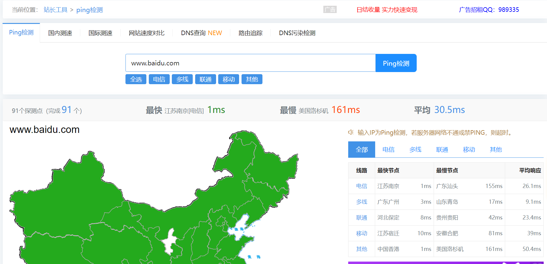Click 电信 link in the table's 线路 column
This screenshot has width=547, height=264.
click(x=362, y=186)
